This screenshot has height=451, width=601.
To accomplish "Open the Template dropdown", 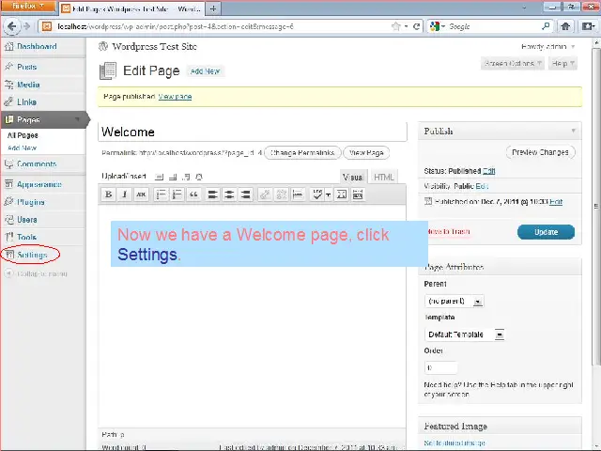I will [x=465, y=334].
